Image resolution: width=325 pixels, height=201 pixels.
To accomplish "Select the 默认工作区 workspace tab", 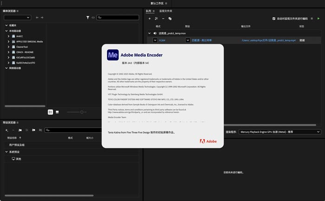I will [157, 3].
